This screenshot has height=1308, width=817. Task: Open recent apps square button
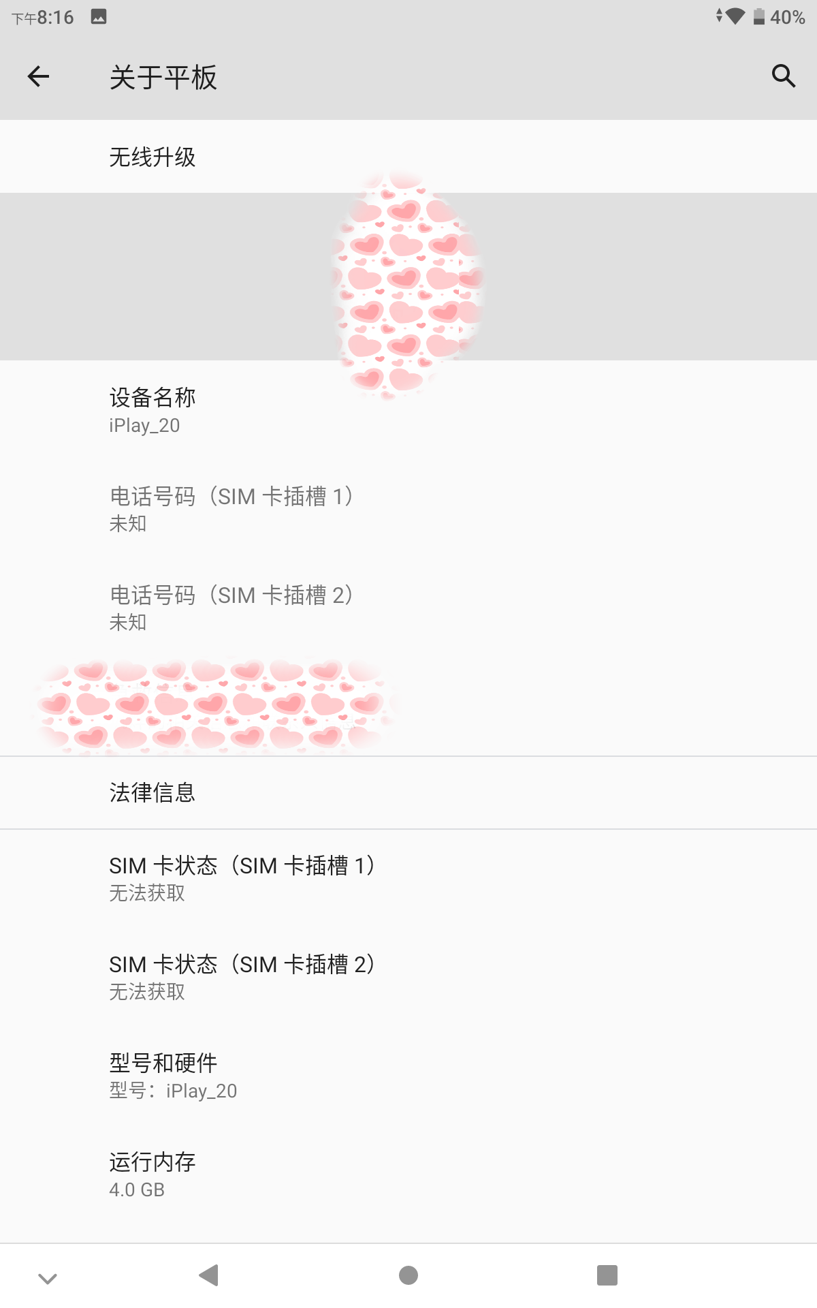607,1275
